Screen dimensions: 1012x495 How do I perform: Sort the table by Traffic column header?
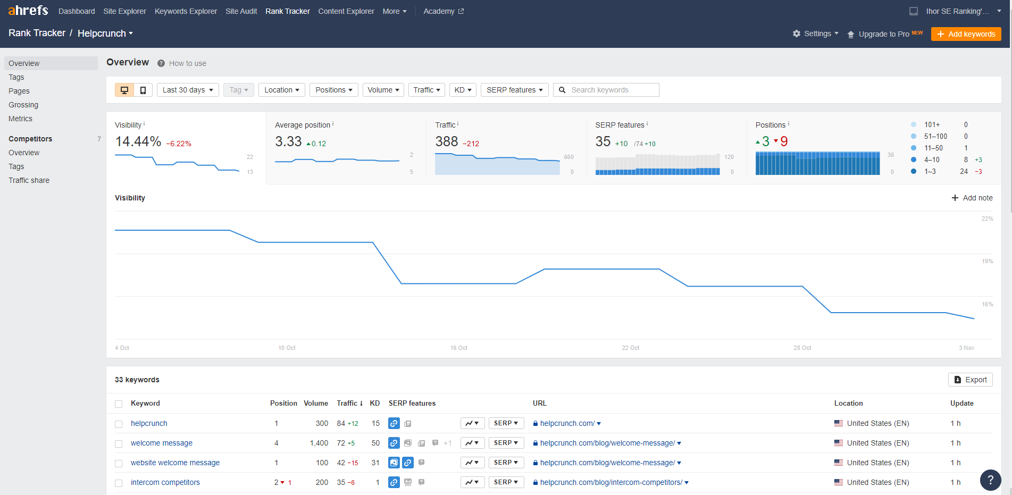349,403
